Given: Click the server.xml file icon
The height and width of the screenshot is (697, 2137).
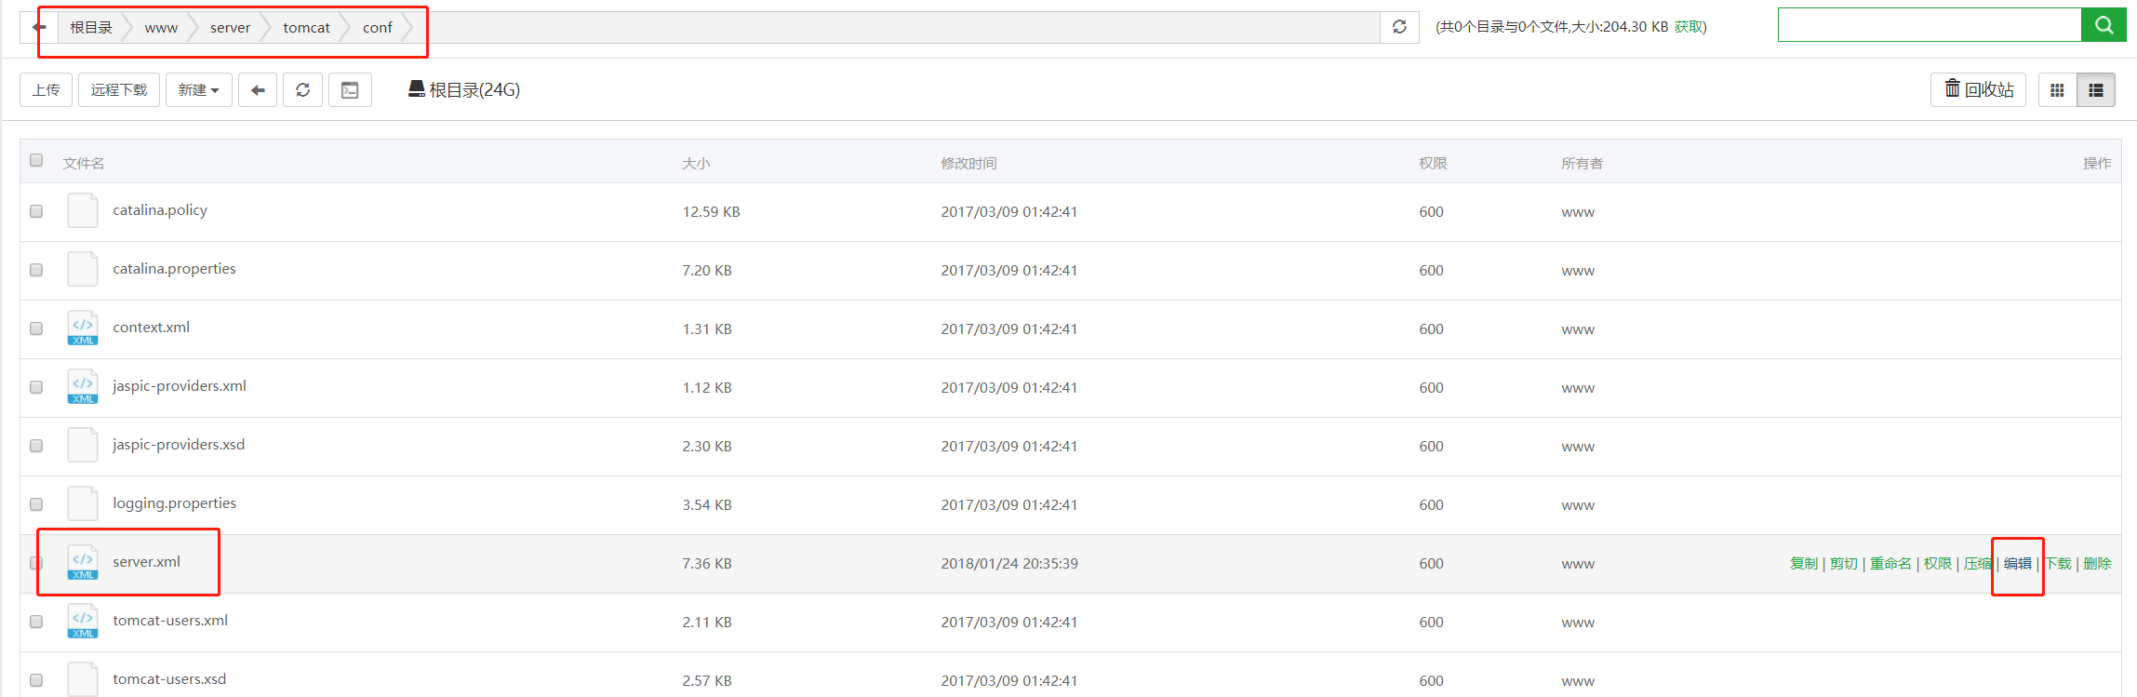Looking at the screenshot, I should (83, 562).
